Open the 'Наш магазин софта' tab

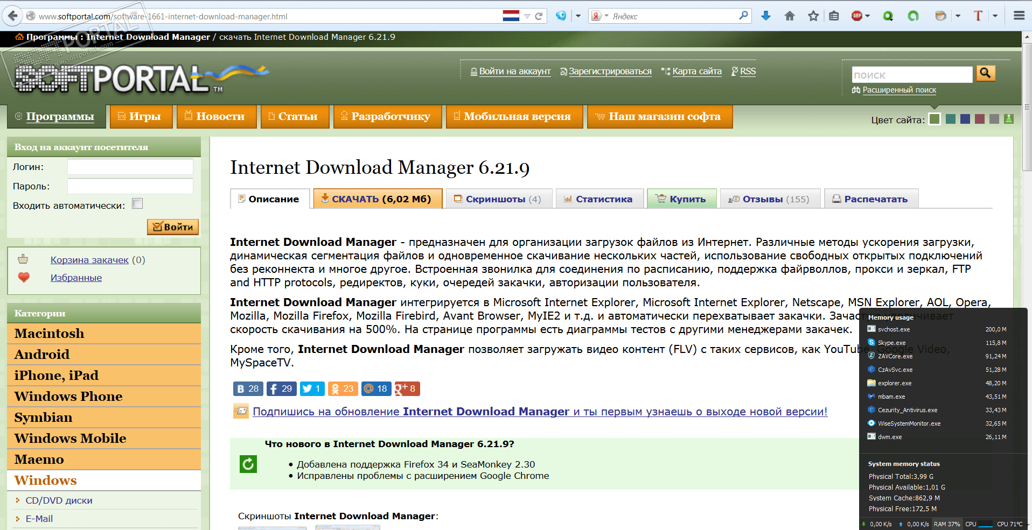[x=660, y=117]
